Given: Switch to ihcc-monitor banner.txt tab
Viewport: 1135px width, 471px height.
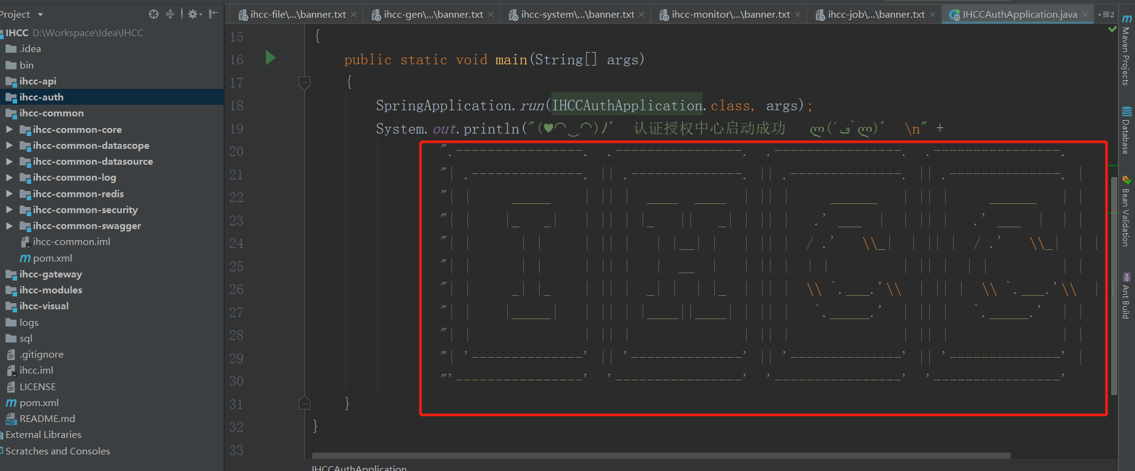Looking at the screenshot, I should [725, 14].
